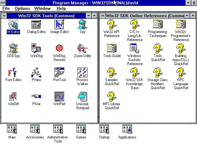
Task: Click the WinDbg debugger icon
Action: [36, 48]
